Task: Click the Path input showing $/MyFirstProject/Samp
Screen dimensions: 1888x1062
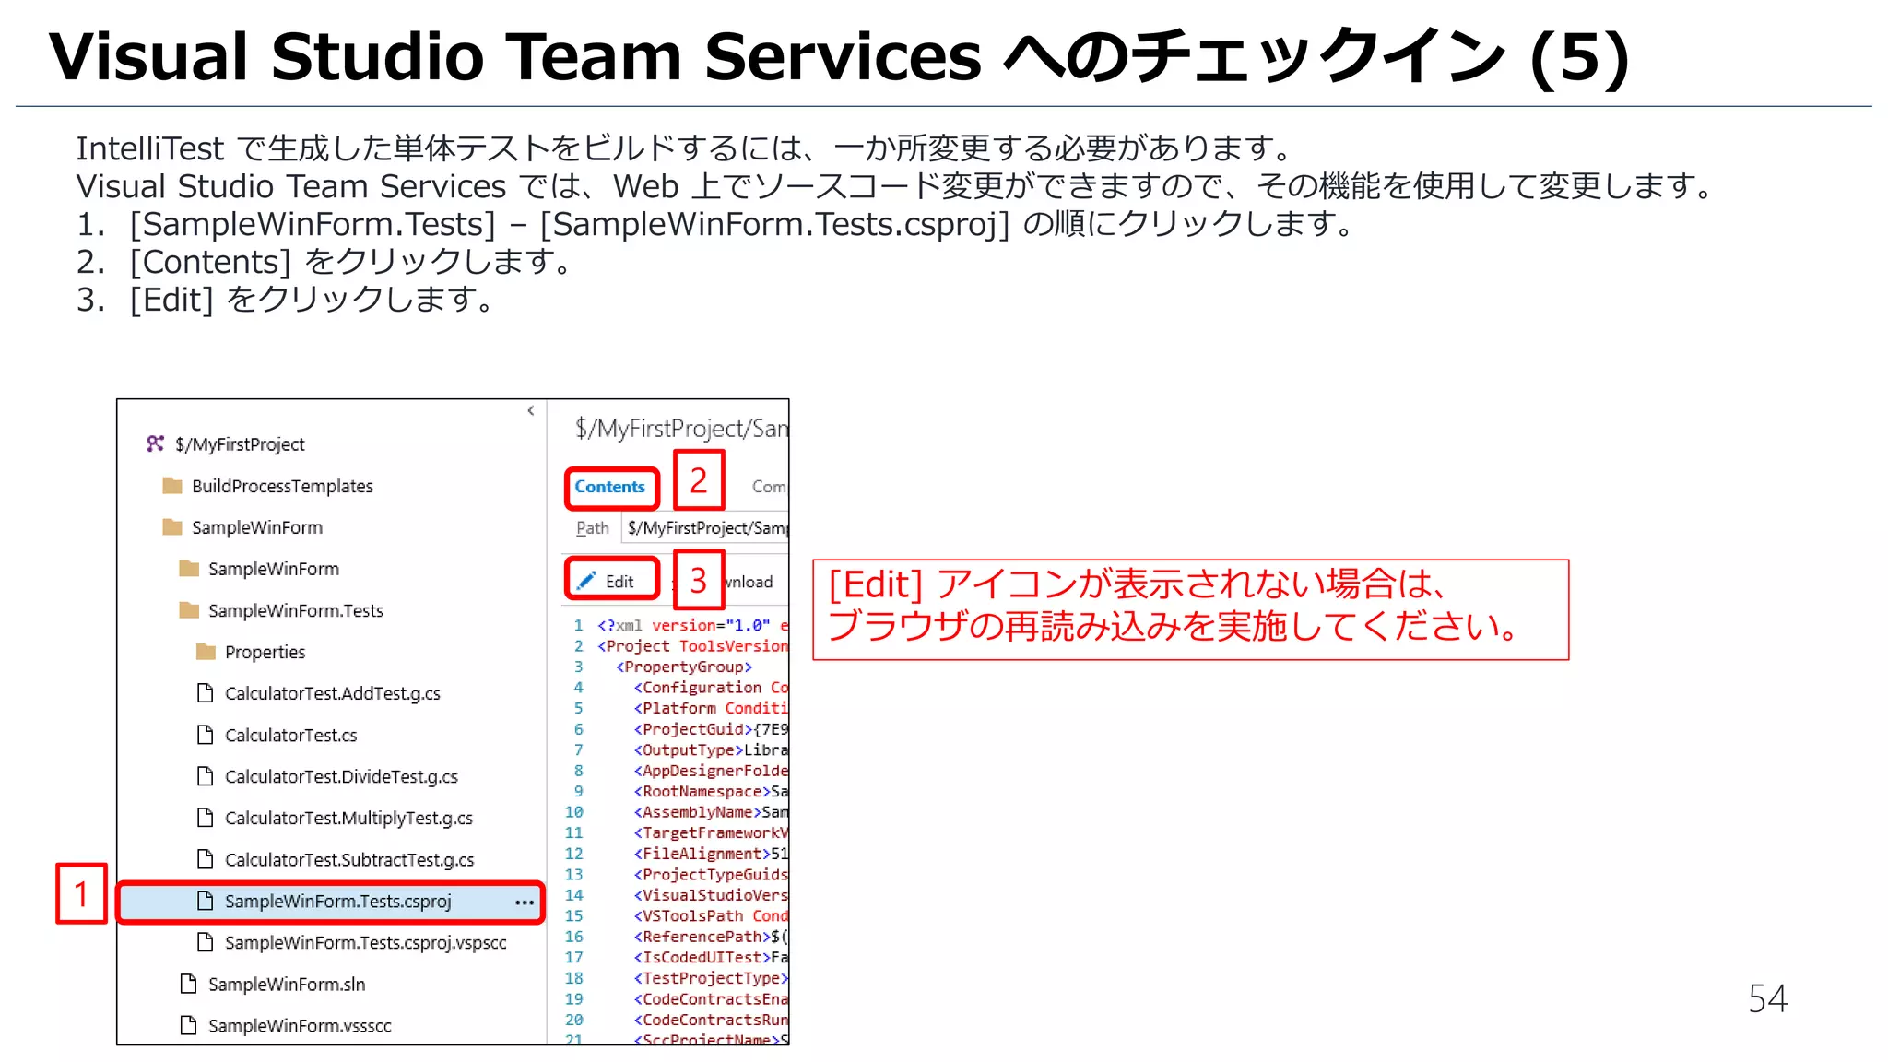Action: point(707,527)
